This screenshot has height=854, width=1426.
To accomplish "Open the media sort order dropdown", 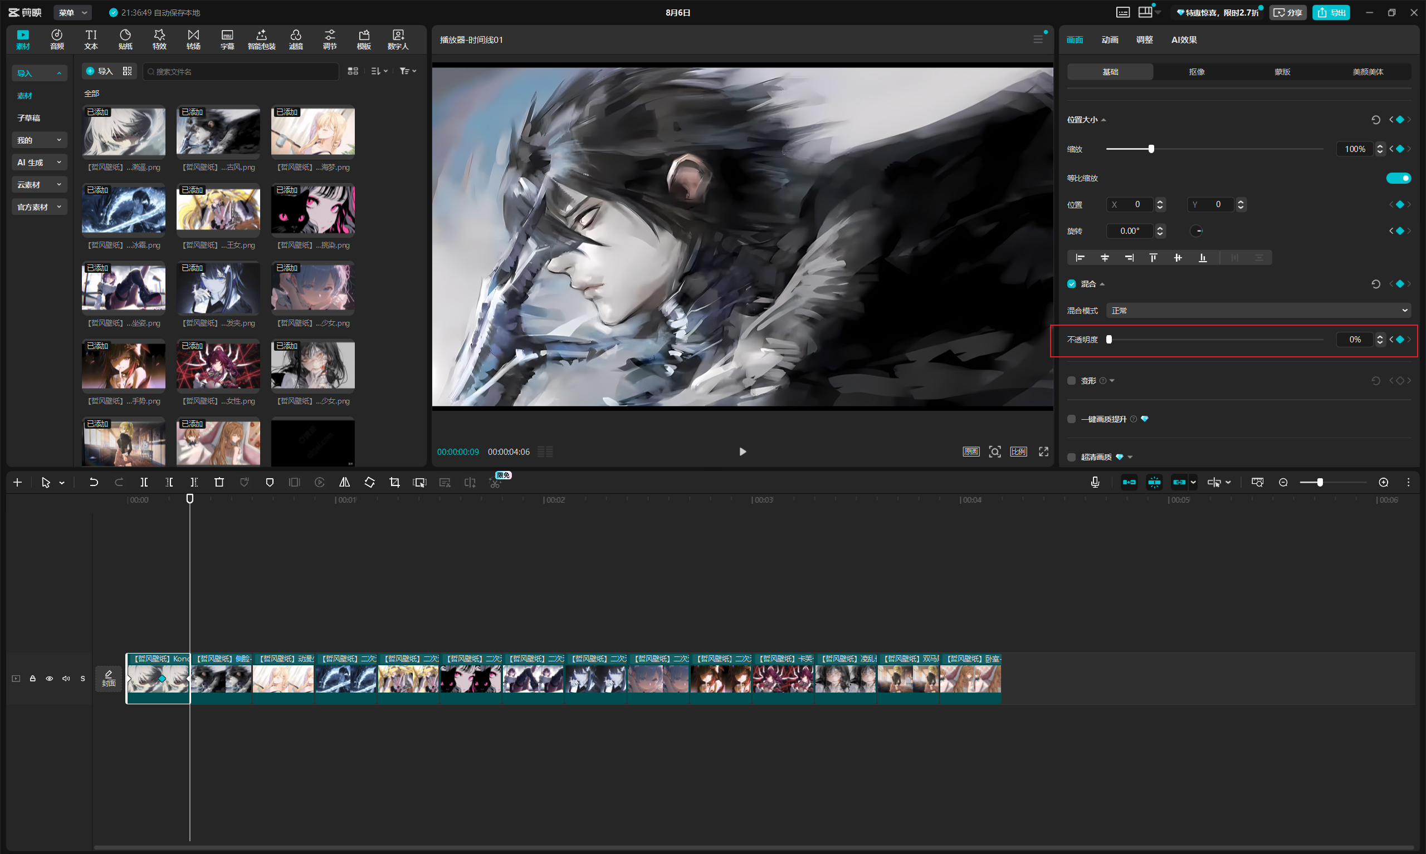I will tap(379, 71).
